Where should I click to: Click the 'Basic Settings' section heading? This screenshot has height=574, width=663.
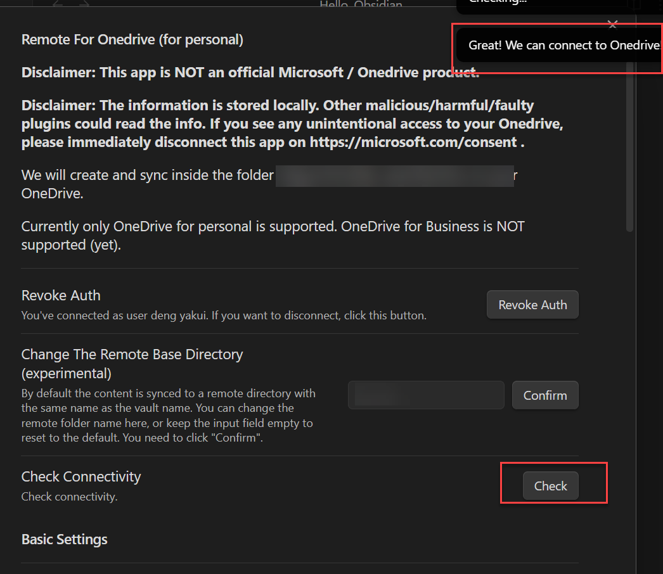click(x=64, y=539)
